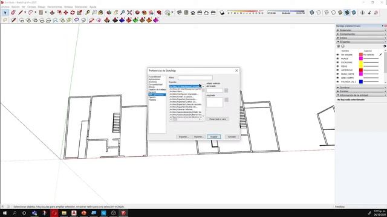Open the Line tool dropdown arrow
Screen dimensions: 387x217
[x=25, y=13]
